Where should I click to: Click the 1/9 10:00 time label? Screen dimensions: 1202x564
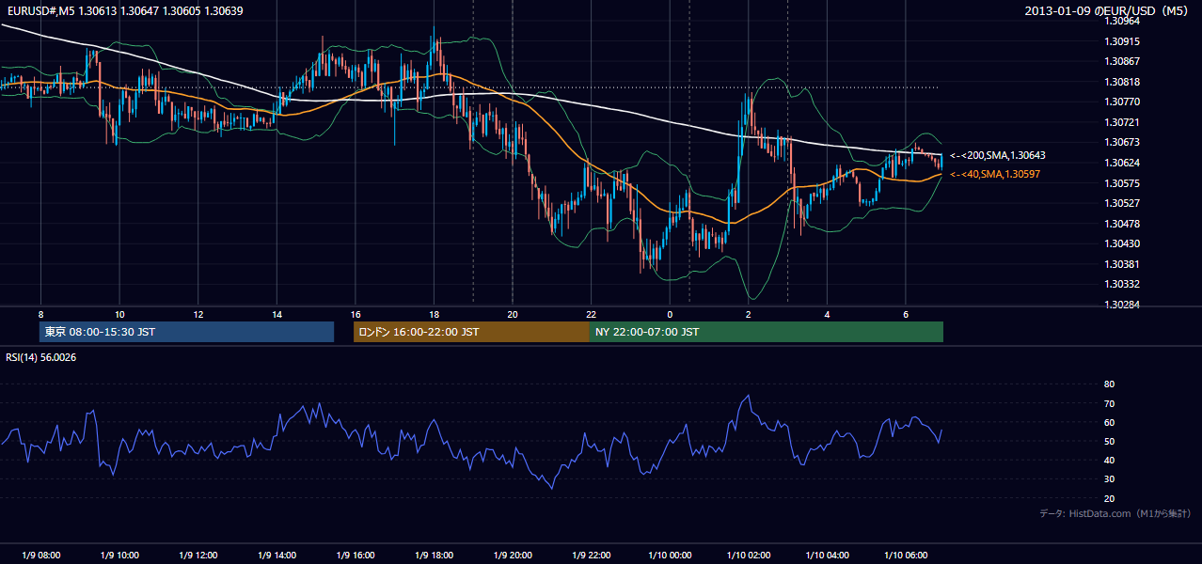point(119,556)
